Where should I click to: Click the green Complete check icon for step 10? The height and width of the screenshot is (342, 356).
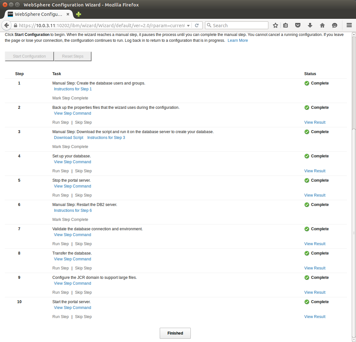click(307, 302)
